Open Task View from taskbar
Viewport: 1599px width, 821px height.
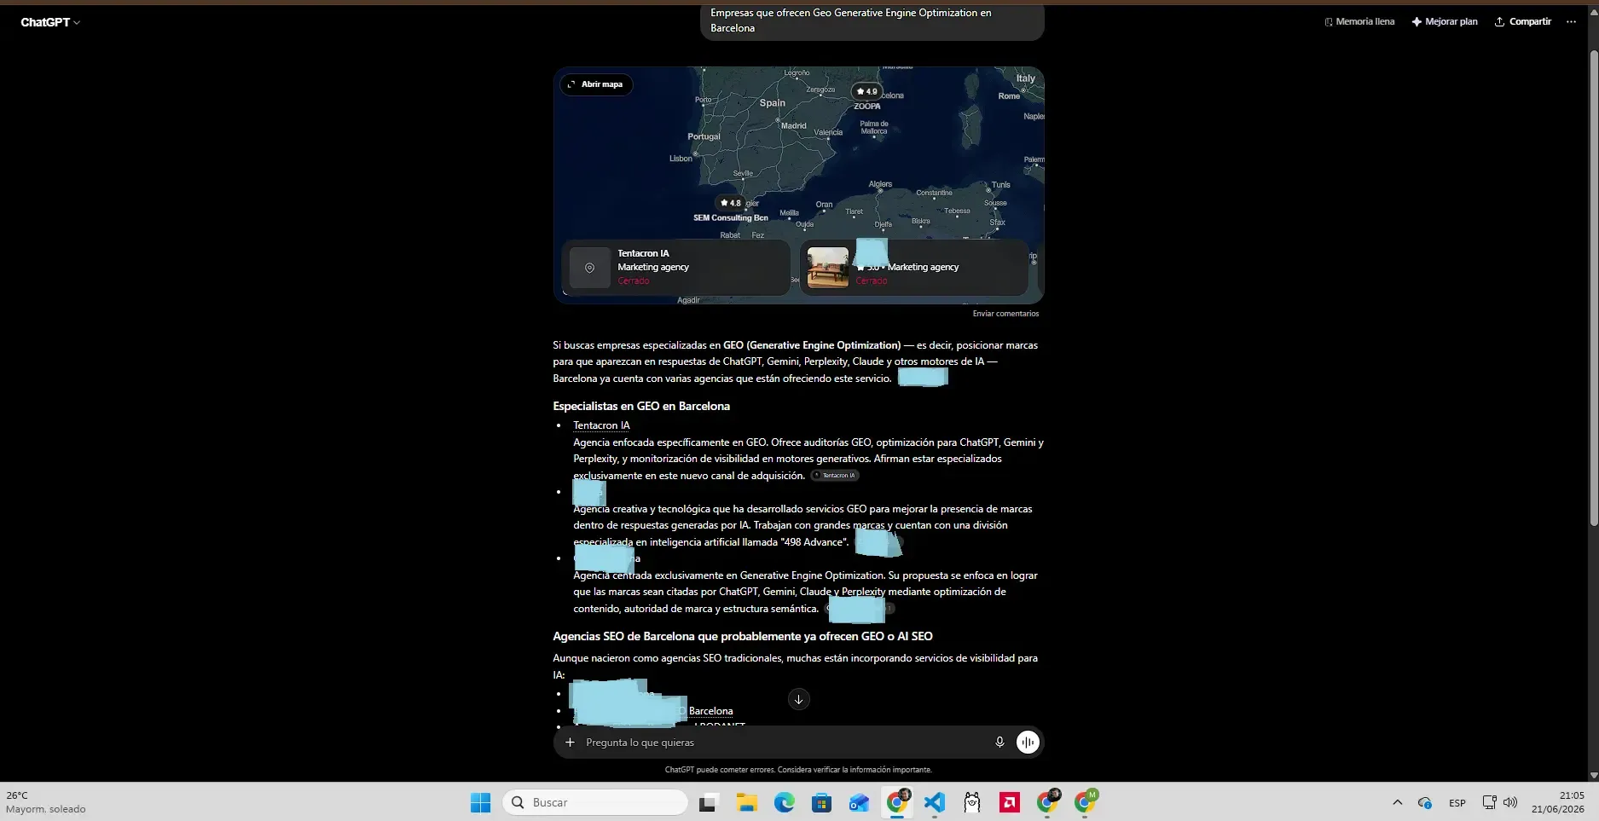[x=708, y=802]
